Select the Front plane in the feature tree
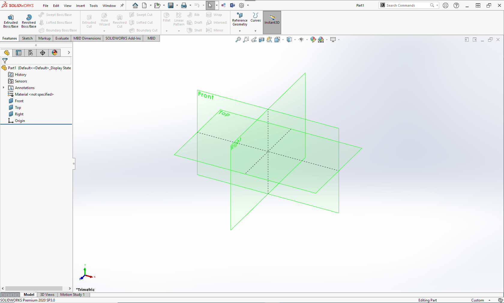Screen dimensions: 504x303 tap(19, 101)
